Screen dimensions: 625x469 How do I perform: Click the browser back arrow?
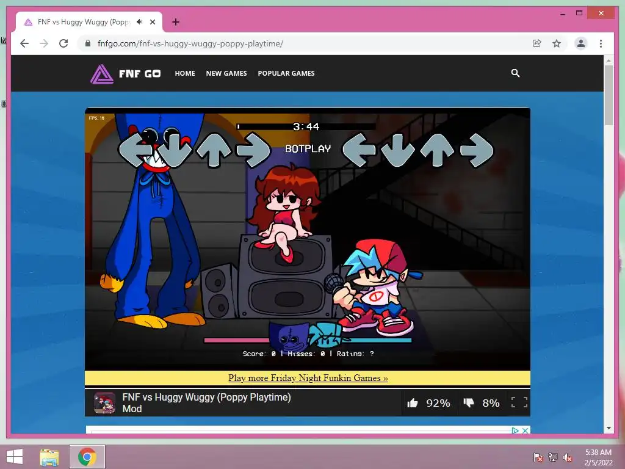[24, 43]
